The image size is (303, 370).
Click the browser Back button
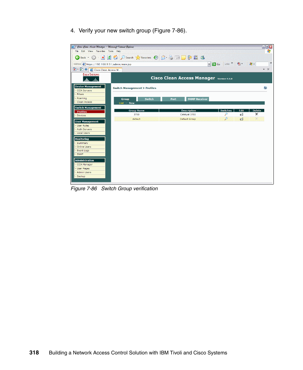80,57
